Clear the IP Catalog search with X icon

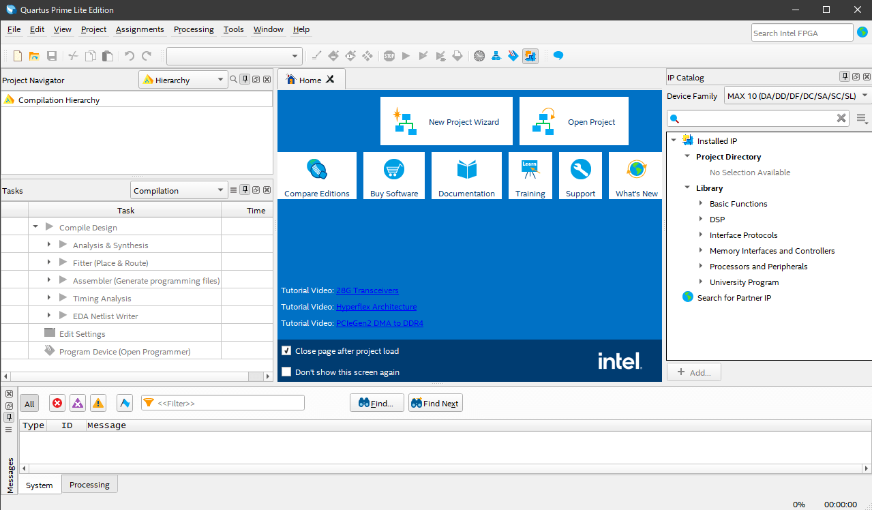[841, 119]
